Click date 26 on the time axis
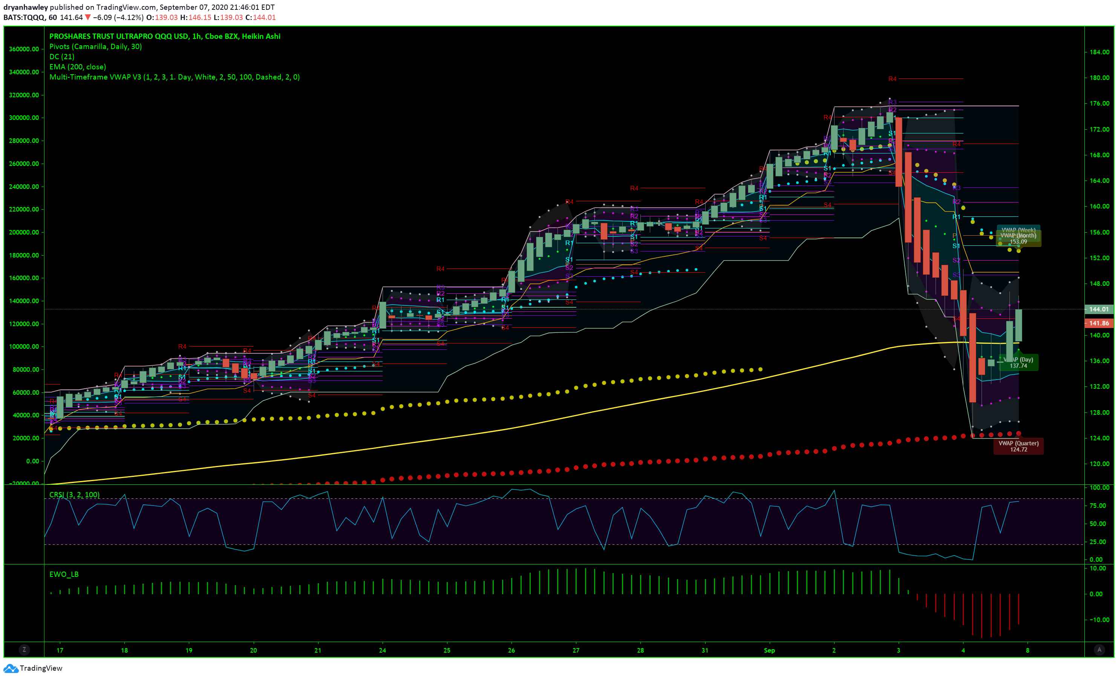The width and height of the screenshot is (1118, 679). point(512,650)
